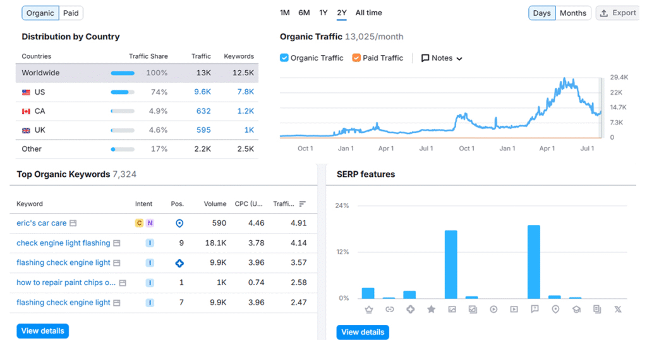647x340 pixels.
Task: Switch chart granularity to Months
Action: [x=572, y=13]
